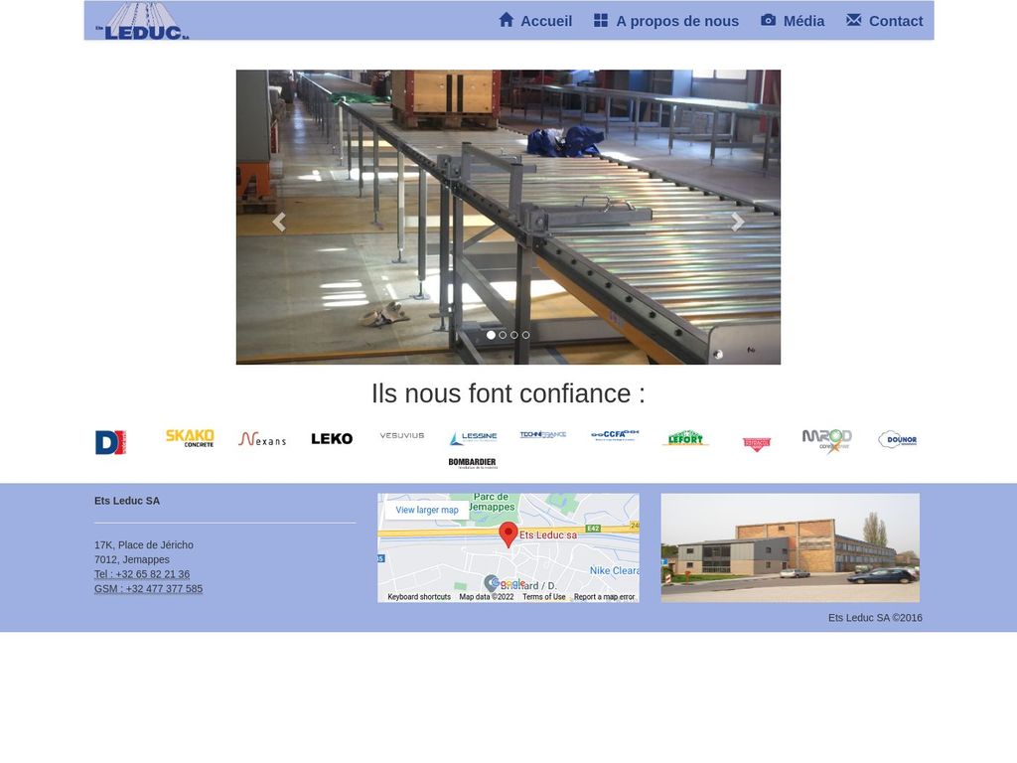Click the red map pin for Ets Leduc
1017x763 pixels.
coord(508,534)
